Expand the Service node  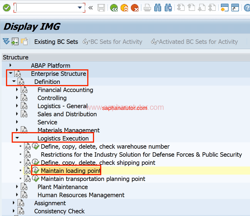pos(17,122)
